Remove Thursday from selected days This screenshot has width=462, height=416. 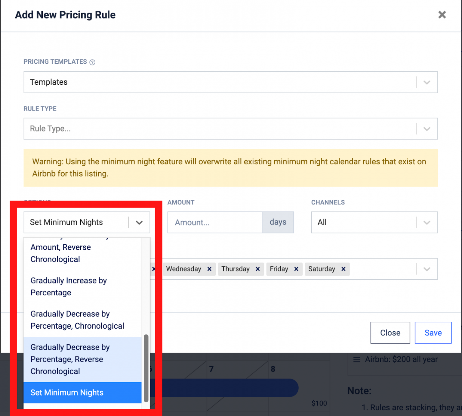click(x=258, y=269)
